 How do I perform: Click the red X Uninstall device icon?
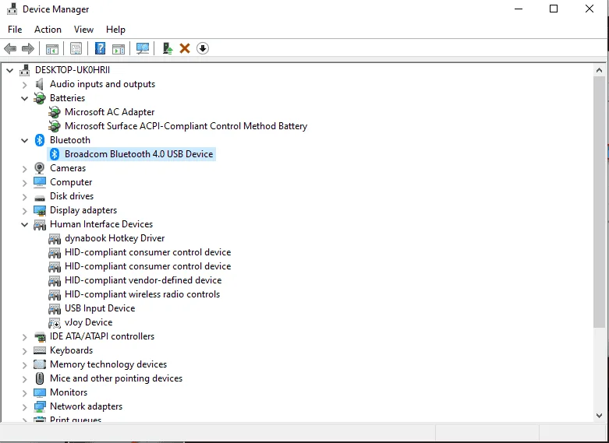point(185,48)
